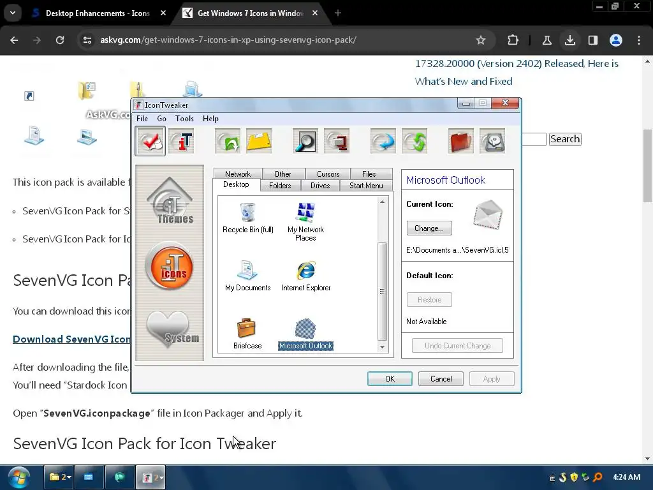Open browser downloads icon
Image resolution: width=653 pixels, height=490 pixels.
point(569,40)
